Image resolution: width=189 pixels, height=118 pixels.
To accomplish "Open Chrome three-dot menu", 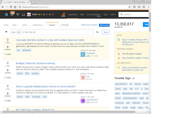I will pos(149,7).
